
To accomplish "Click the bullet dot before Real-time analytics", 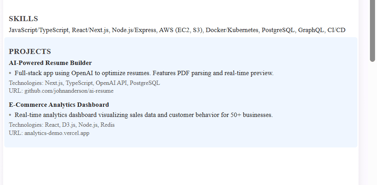I will pos(10,115).
